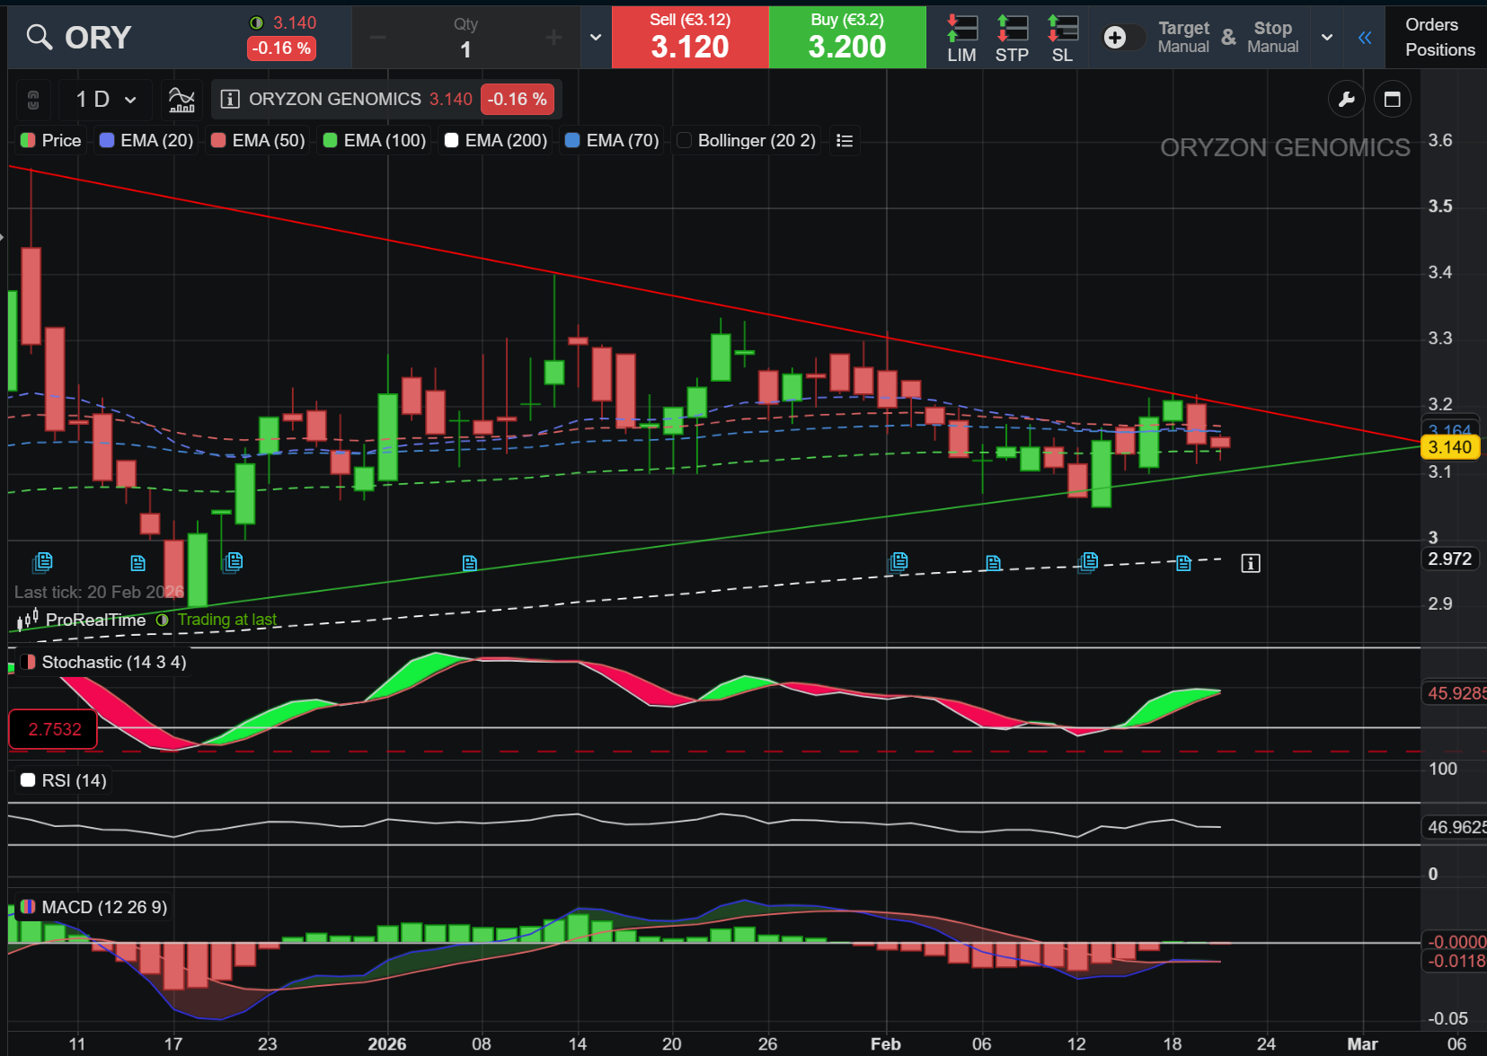Screen dimensions: 1487x1056
Task: Expand the Target and Stop options chevron
Action: [1326, 38]
